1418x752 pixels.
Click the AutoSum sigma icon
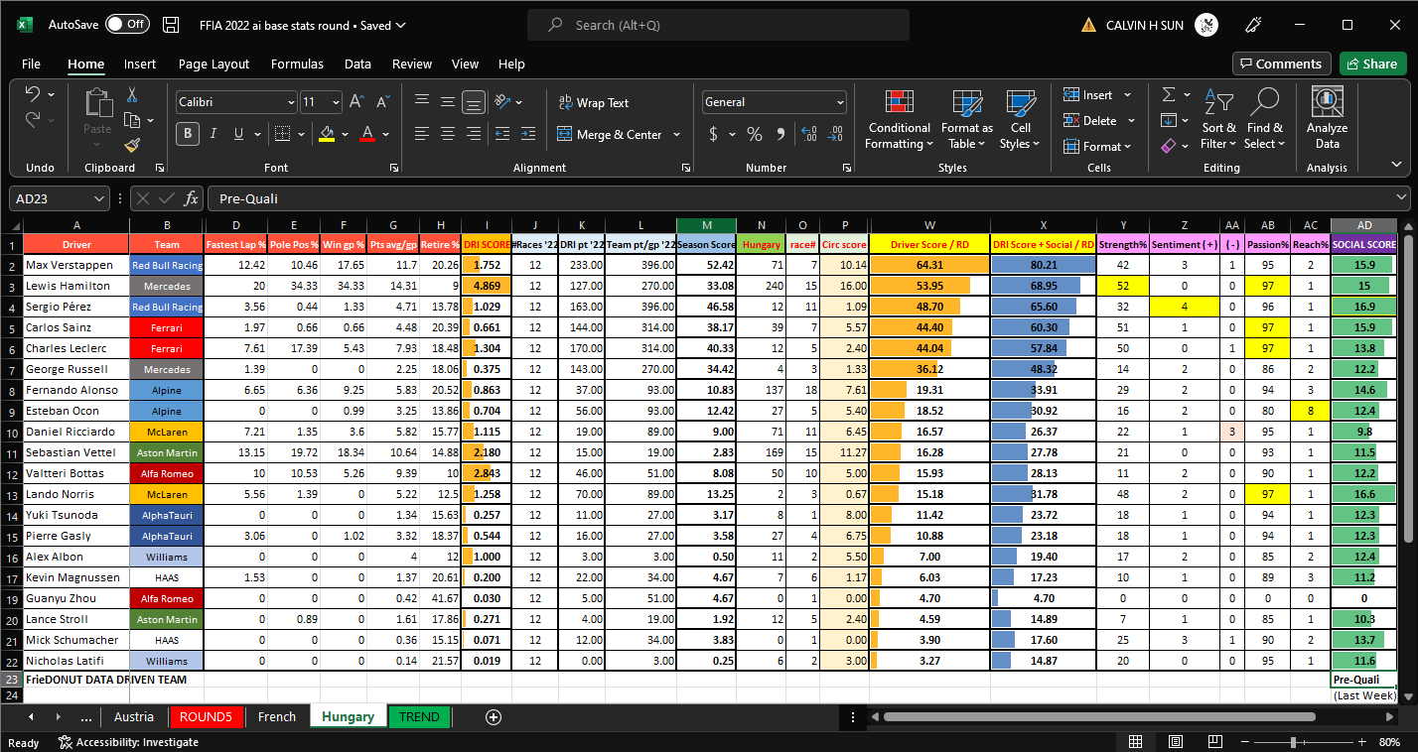point(1169,94)
